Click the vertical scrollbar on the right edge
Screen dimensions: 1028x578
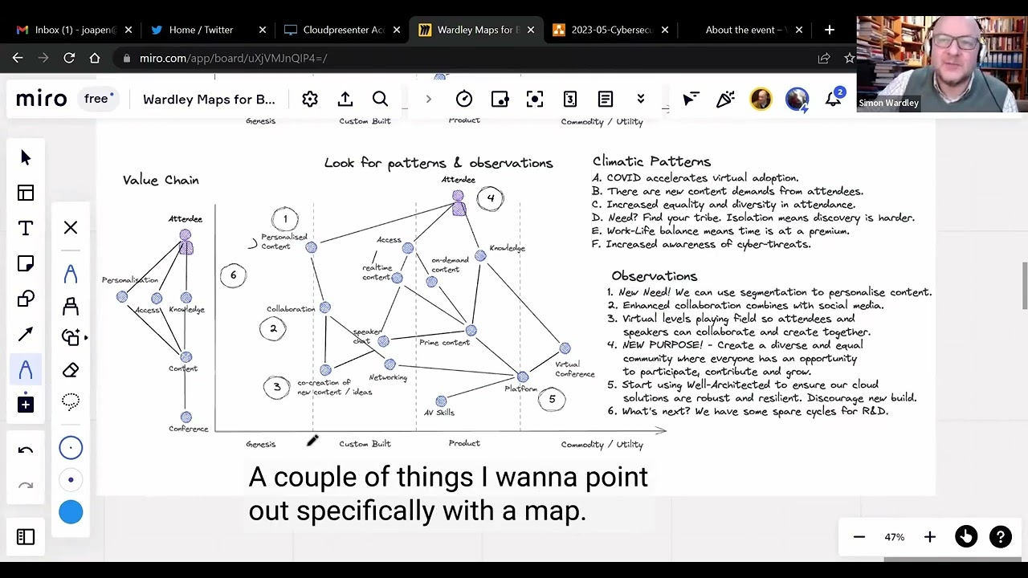(1023, 285)
